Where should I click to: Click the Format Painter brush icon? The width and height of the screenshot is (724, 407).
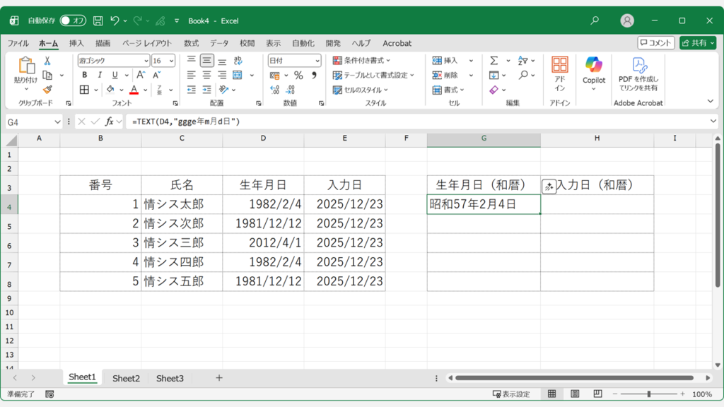pyautogui.click(x=47, y=90)
